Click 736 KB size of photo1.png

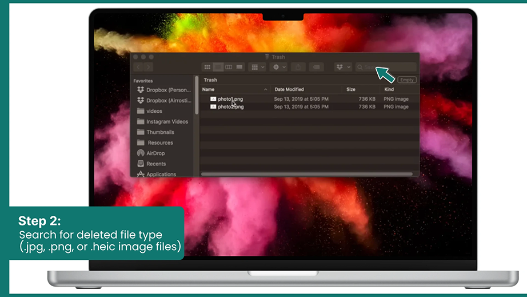point(367,99)
